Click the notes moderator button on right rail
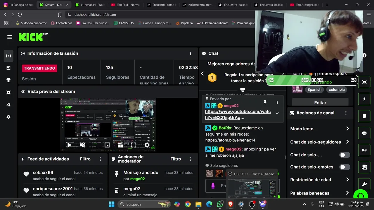The width and height of the screenshot is (374, 210). pos(364,116)
